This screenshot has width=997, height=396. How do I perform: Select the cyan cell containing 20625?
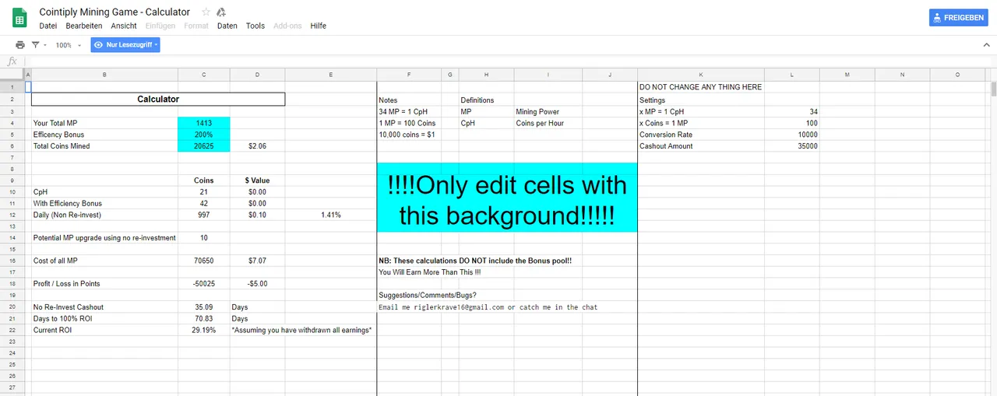[x=204, y=146]
